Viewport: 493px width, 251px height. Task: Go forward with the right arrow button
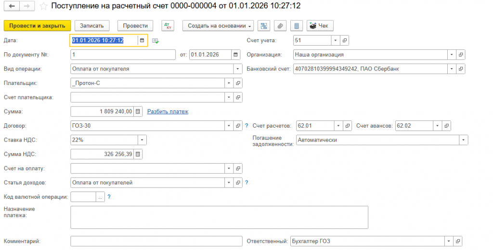[x=27, y=6]
